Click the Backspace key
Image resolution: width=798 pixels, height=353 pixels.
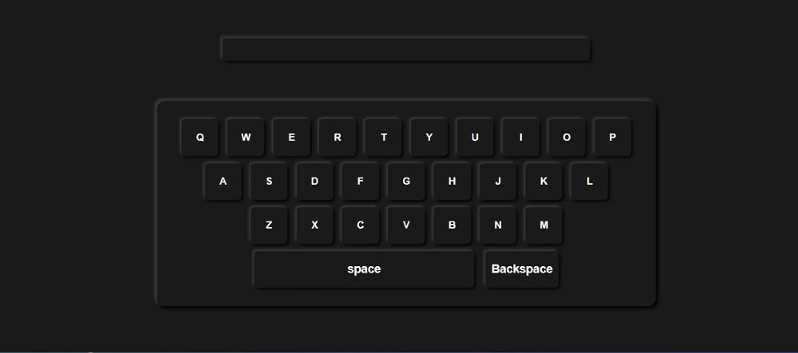pyautogui.click(x=522, y=269)
